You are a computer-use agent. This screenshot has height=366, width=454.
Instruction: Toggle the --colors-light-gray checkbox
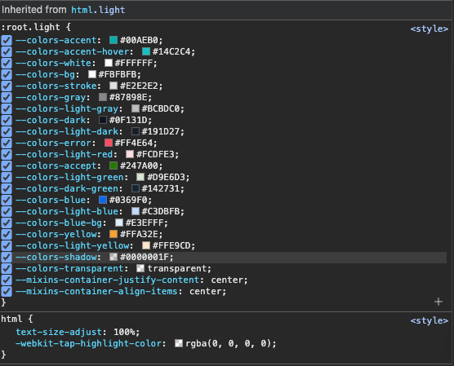[x=7, y=108]
